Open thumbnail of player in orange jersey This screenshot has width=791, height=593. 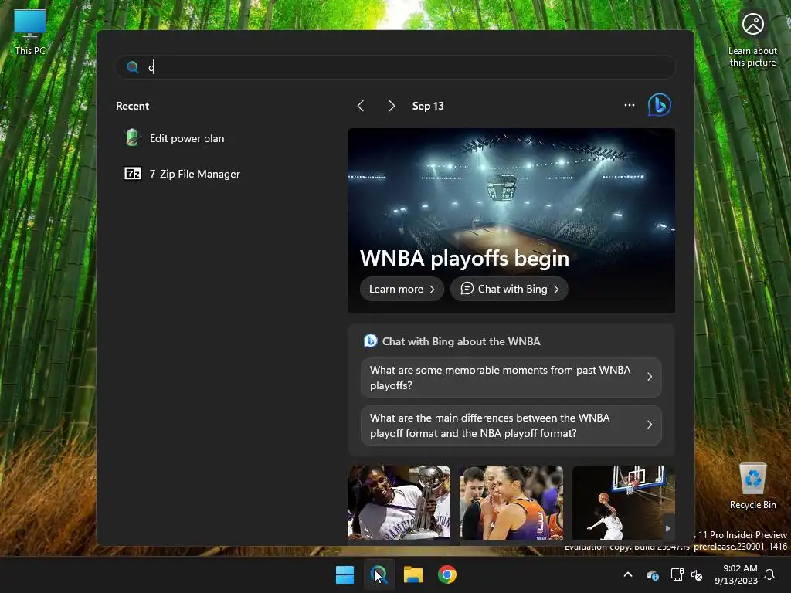511,502
